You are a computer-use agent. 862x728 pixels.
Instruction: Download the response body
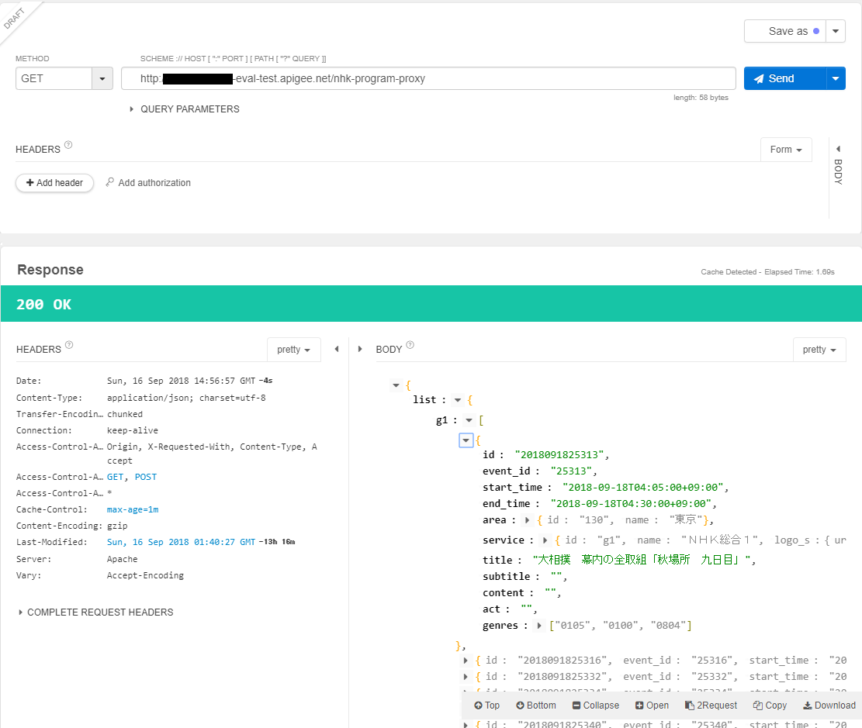[x=829, y=706]
